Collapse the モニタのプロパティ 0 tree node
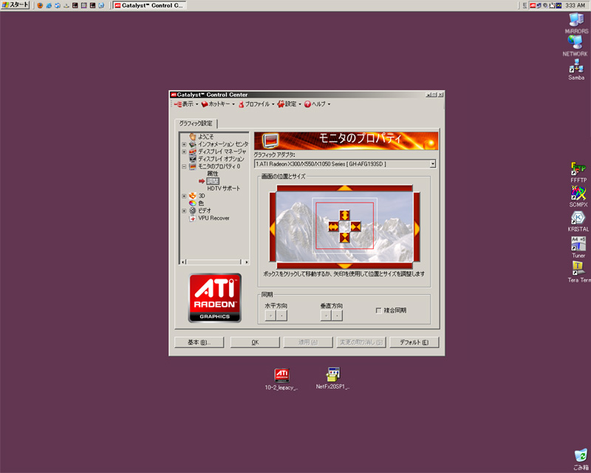The height and width of the screenshot is (473, 591). coord(184,166)
